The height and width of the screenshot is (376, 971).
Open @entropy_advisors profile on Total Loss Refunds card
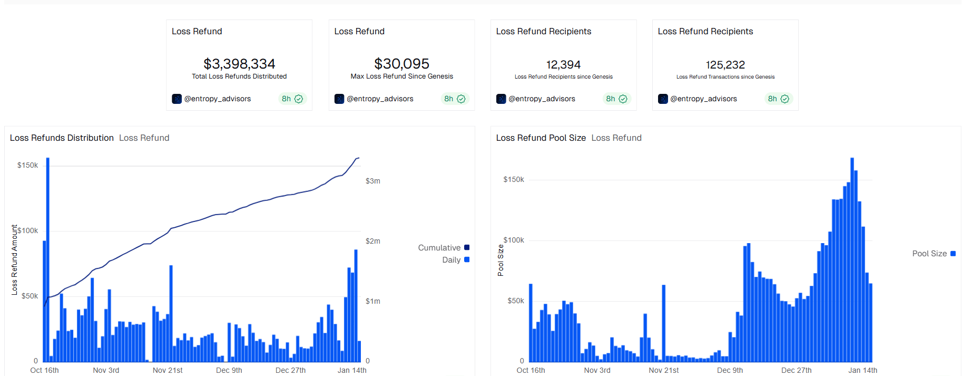coord(218,99)
